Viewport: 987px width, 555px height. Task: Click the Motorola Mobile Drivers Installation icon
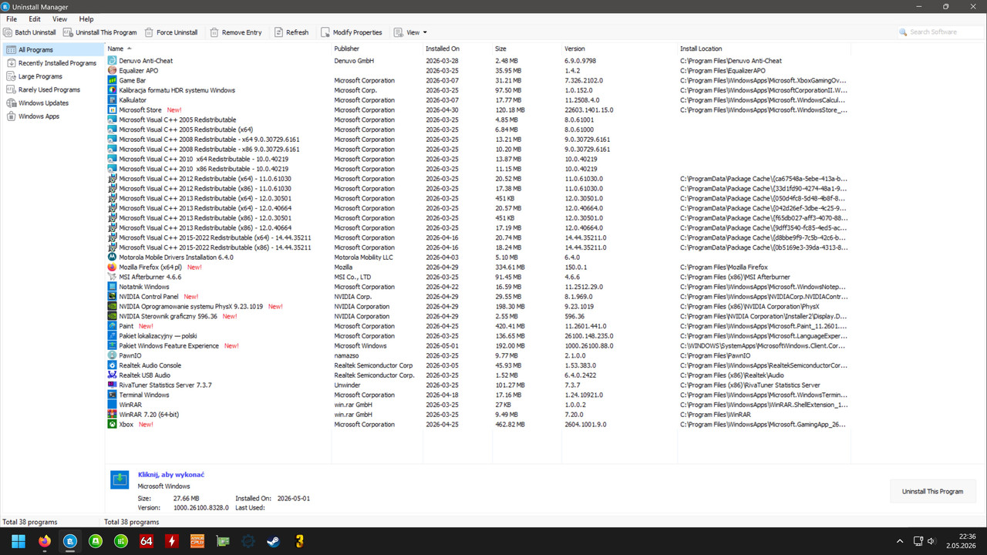[113, 257]
